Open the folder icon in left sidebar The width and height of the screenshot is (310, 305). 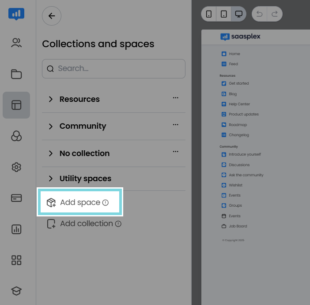coord(16,74)
